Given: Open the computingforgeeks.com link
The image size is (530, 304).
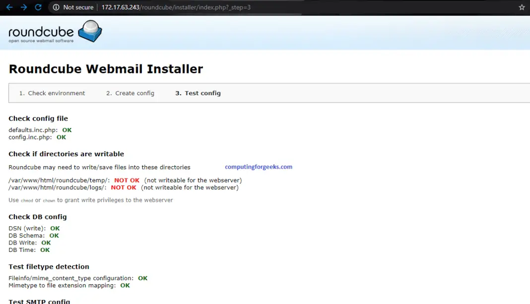Looking at the screenshot, I should 259,167.
